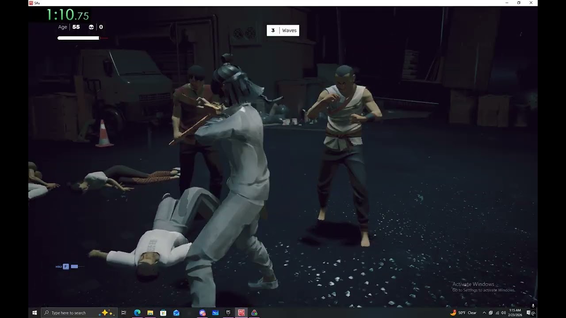Open the multicolored triangle app on taskbar
This screenshot has width=566, height=318.
tap(254, 313)
